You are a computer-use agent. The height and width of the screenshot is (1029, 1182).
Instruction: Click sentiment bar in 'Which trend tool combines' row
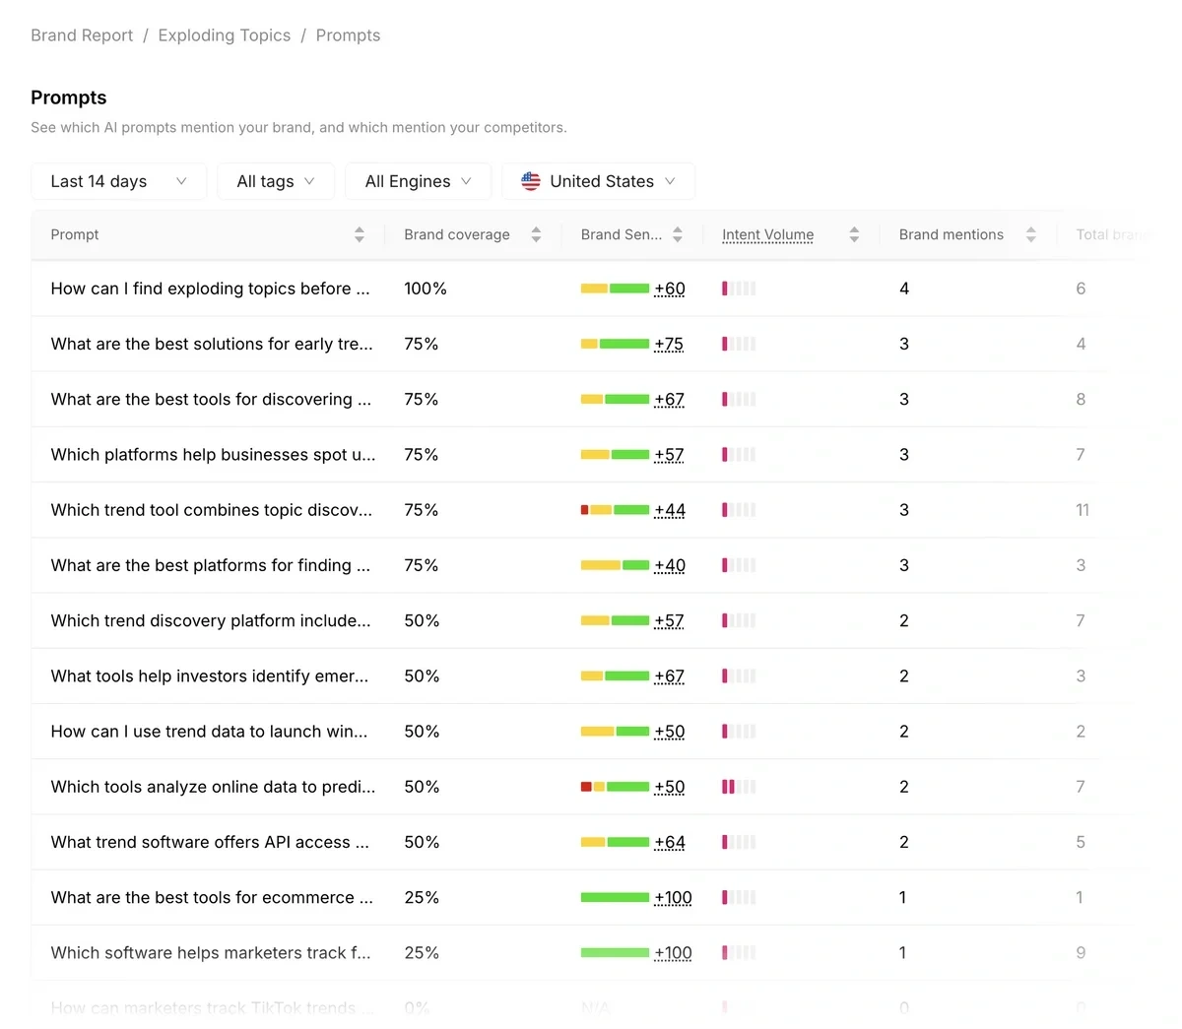click(616, 510)
